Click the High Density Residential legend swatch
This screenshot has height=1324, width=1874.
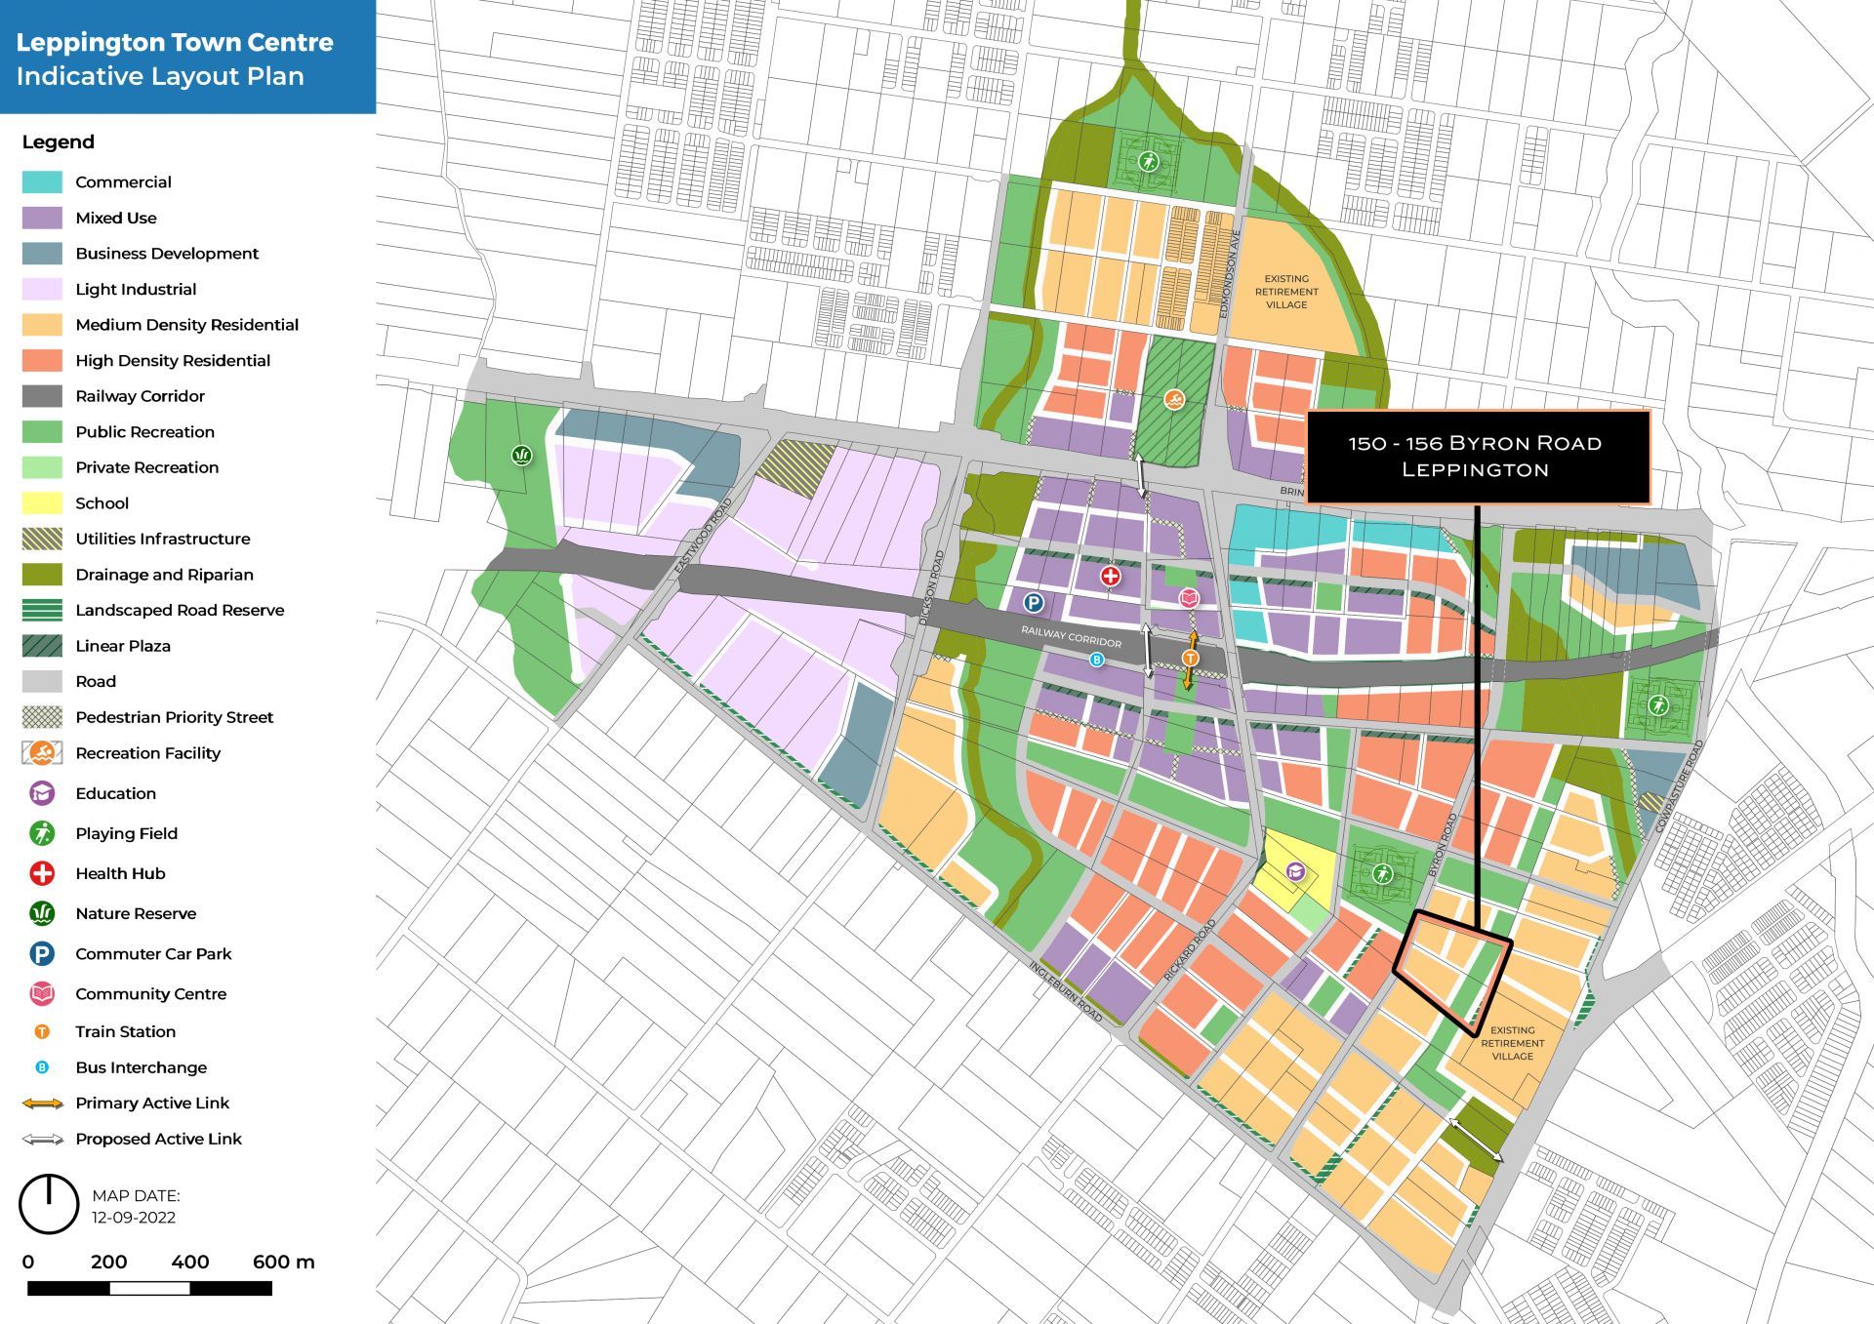pyautogui.click(x=42, y=361)
